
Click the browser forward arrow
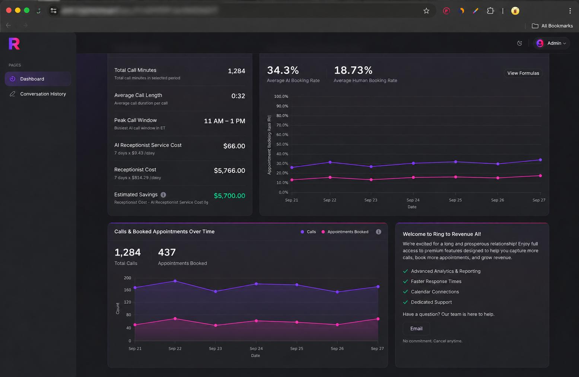click(25, 25)
